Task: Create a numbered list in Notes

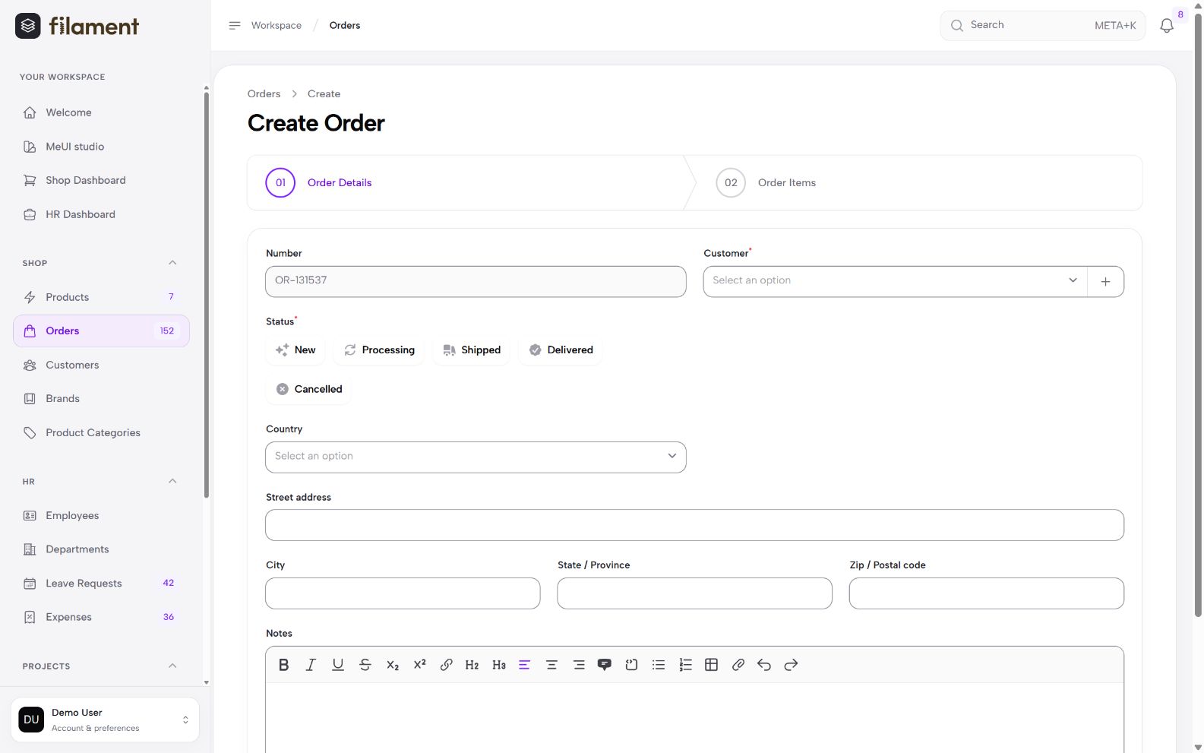Action: pyautogui.click(x=685, y=665)
